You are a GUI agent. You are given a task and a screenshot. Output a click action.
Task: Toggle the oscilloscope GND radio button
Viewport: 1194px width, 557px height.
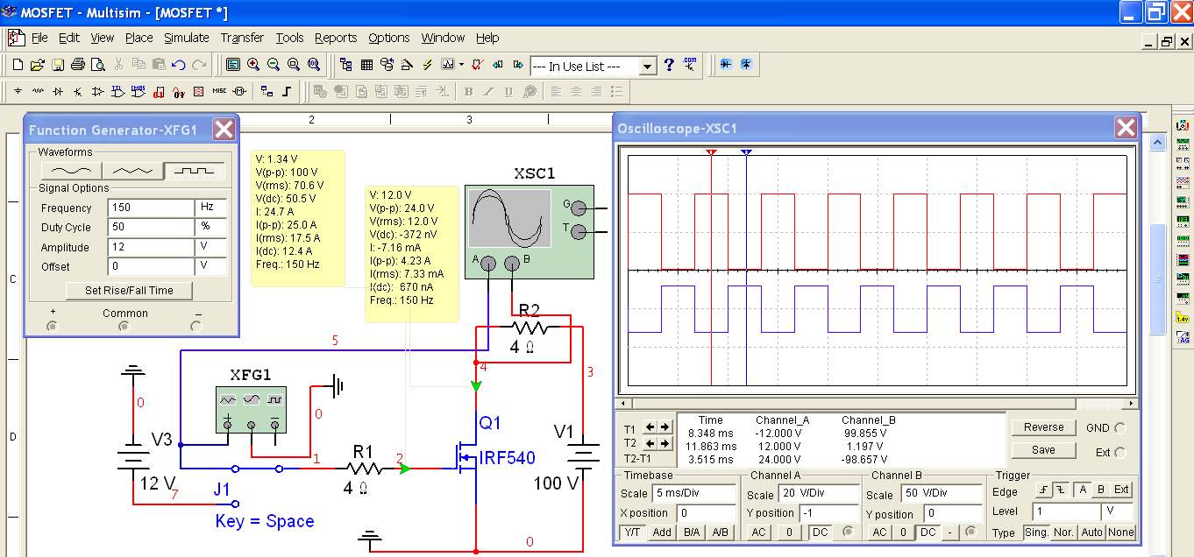click(x=1119, y=428)
